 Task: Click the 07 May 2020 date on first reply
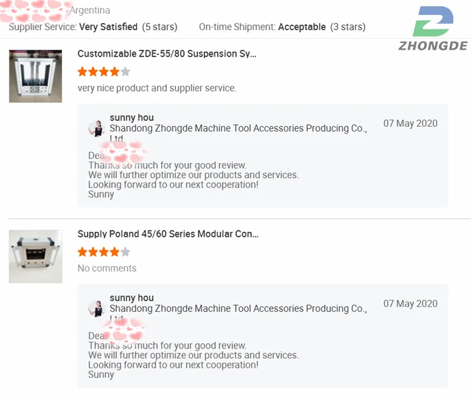[410, 123]
